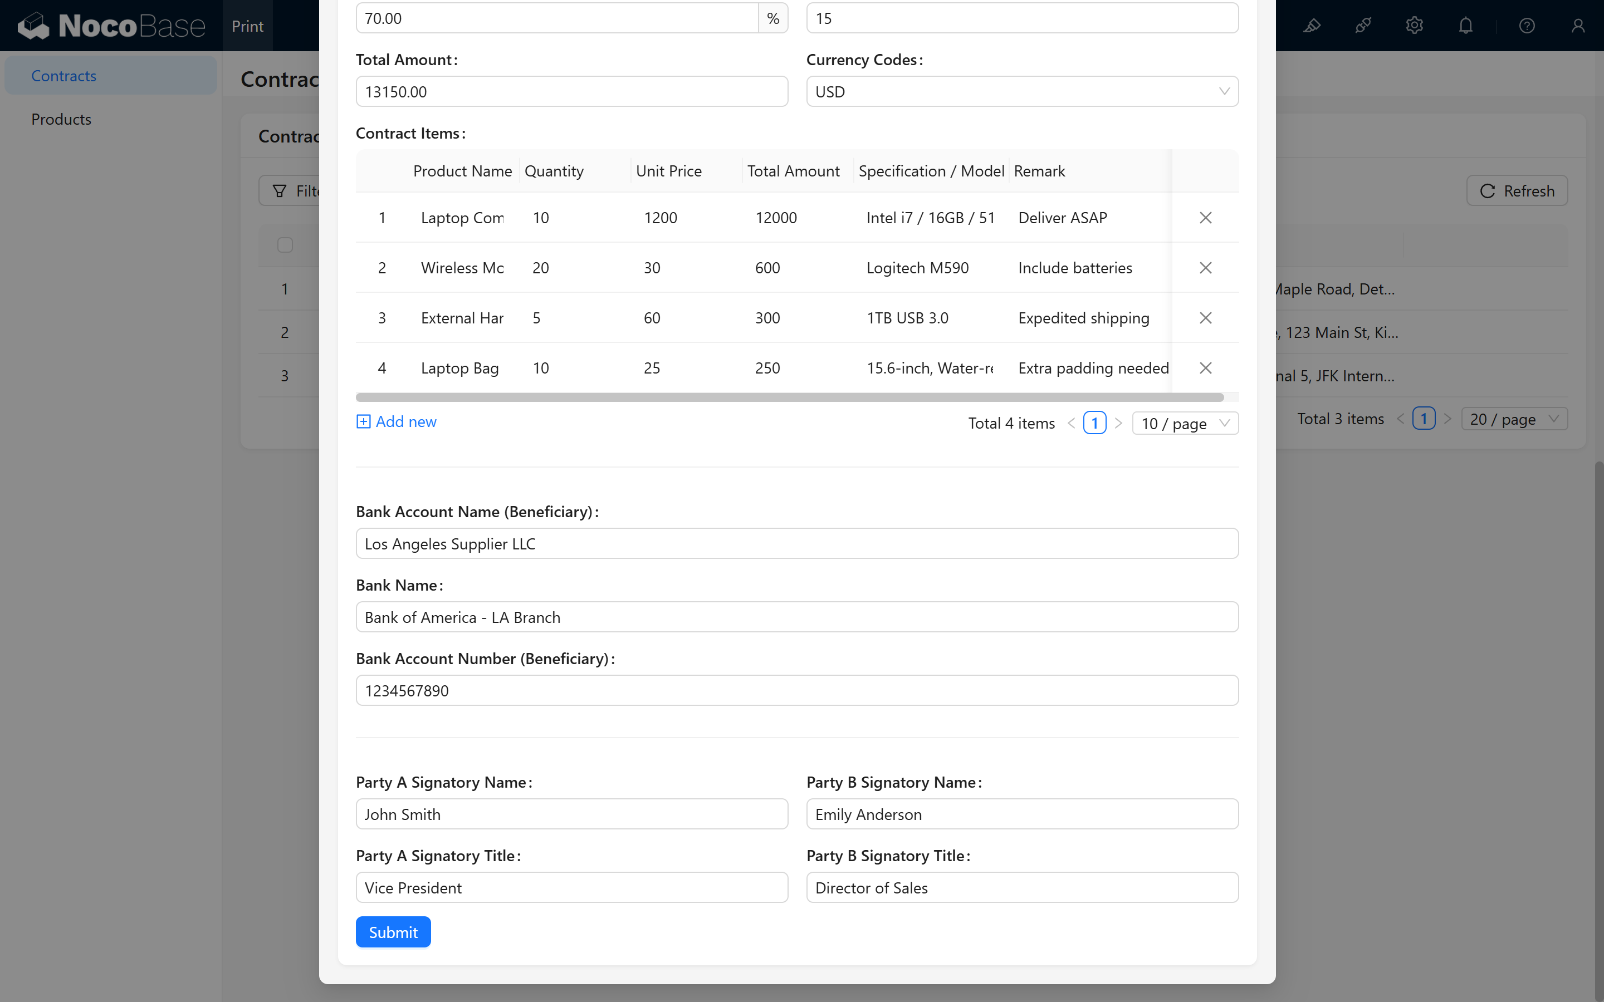Image resolution: width=1604 pixels, height=1002 pixels.
Task: Open the plugin manager icon
Action: click(1363, 26)
